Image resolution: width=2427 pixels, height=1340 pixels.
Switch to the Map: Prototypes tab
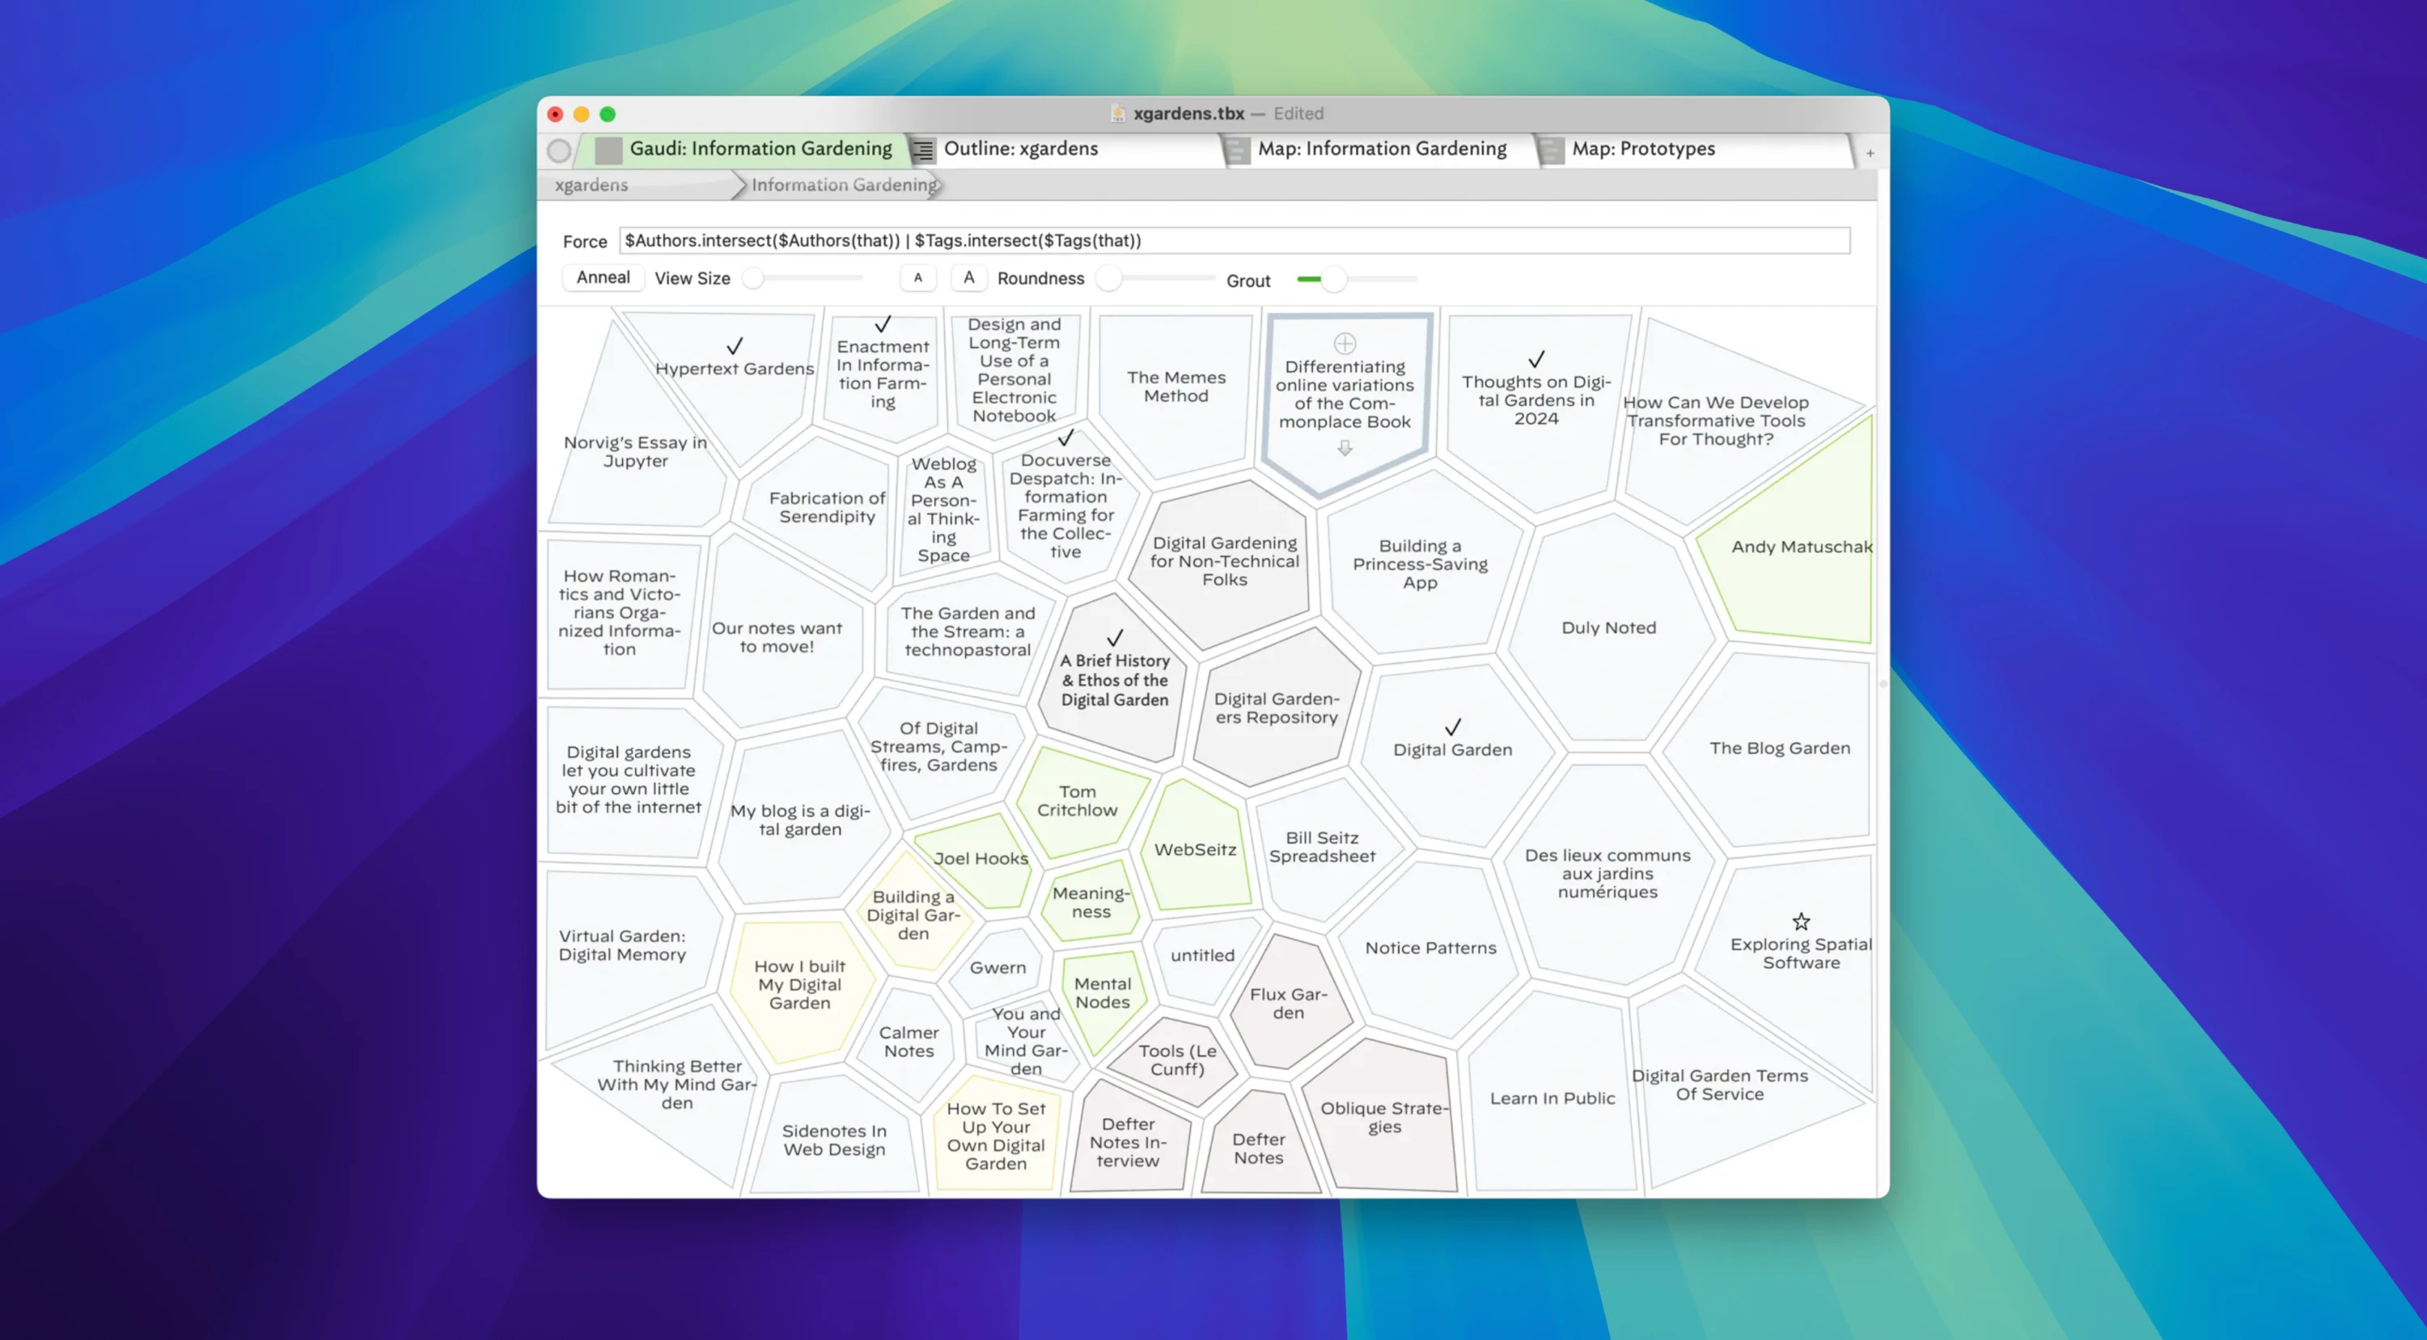pos(1642,149)
